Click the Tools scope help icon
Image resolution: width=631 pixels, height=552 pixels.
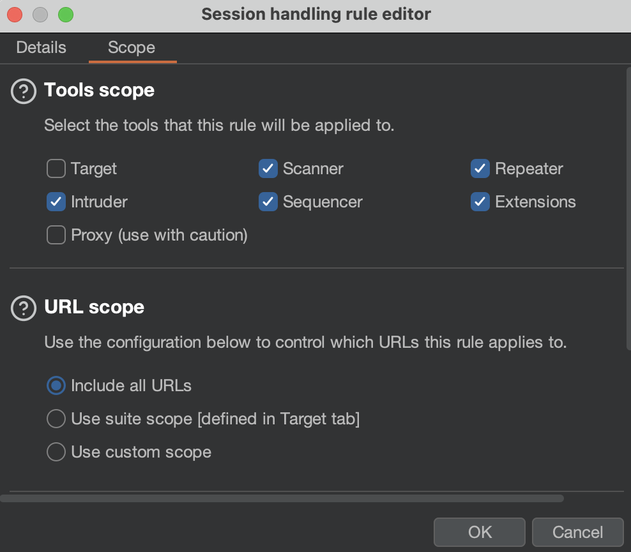pyautogui.click(x=24, y=92)
